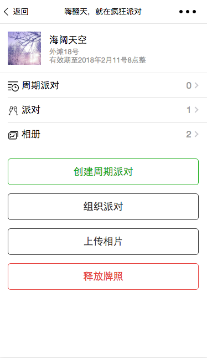Image resolution: width=207 pixels, height=358 pixels.
Task: Click the 外滩18号 address line
Action: click(64, 52)
